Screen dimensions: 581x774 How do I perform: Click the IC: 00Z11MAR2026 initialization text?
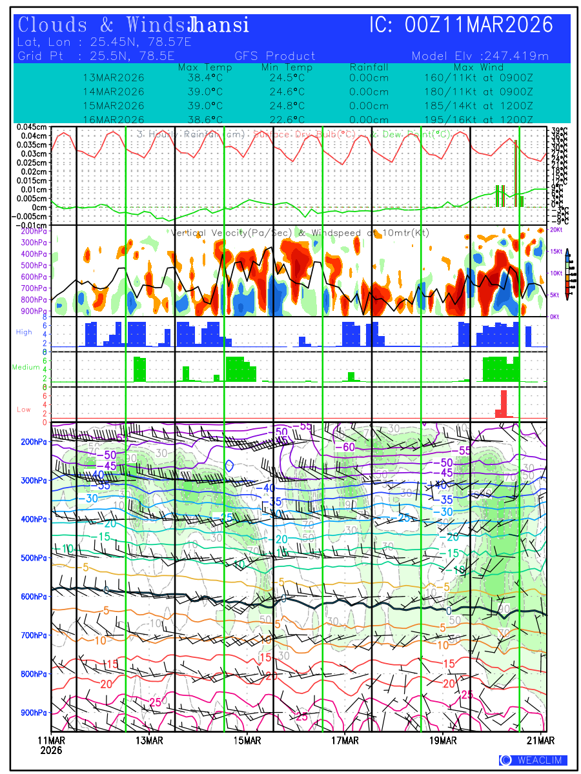pyautogui.click(x=461, y=25)
